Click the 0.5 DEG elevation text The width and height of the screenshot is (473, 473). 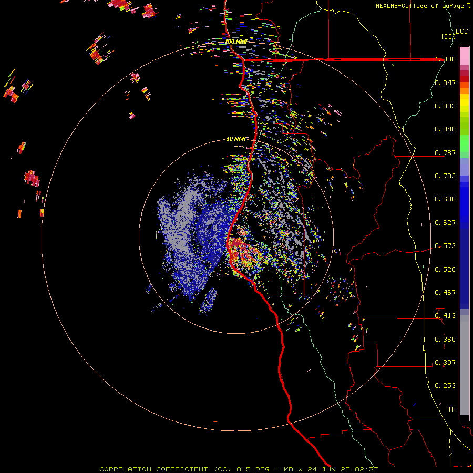click(253, 469)
